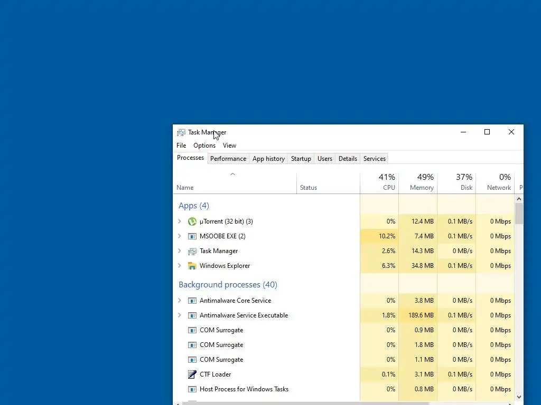Click the 2.6% Task Manager CPU value
Viewport: 541px width, 405px height.
point(388,251)
